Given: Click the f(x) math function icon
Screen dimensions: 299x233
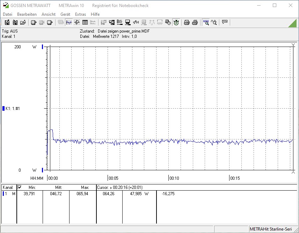Looking at the screenshot, I should click(136, 22).
